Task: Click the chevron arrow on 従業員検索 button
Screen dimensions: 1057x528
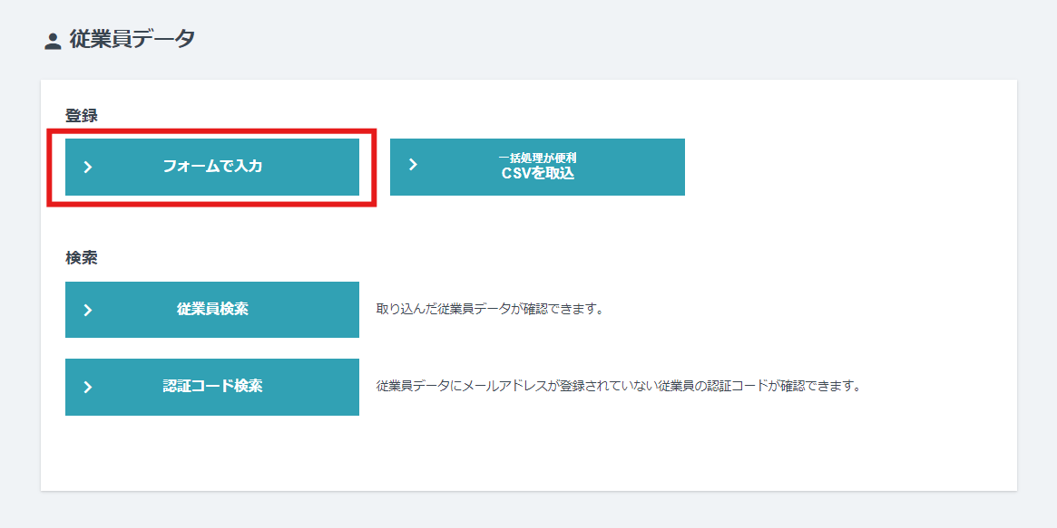Action: pyautogui.click(x=87, y=309)
